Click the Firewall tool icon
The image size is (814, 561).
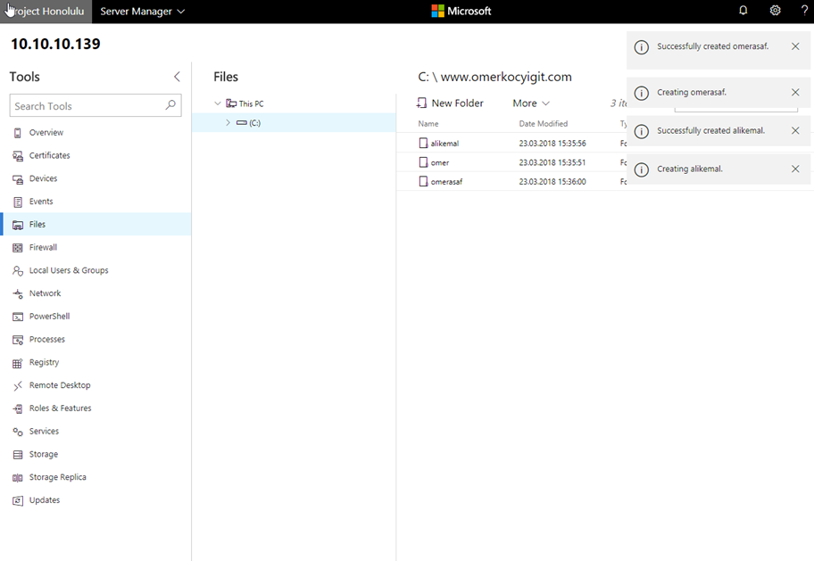pyautogui.click(x=18, y=248)
